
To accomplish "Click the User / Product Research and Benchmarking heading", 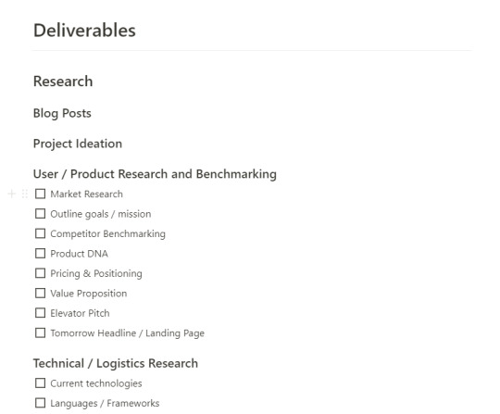I will (155, 174).
